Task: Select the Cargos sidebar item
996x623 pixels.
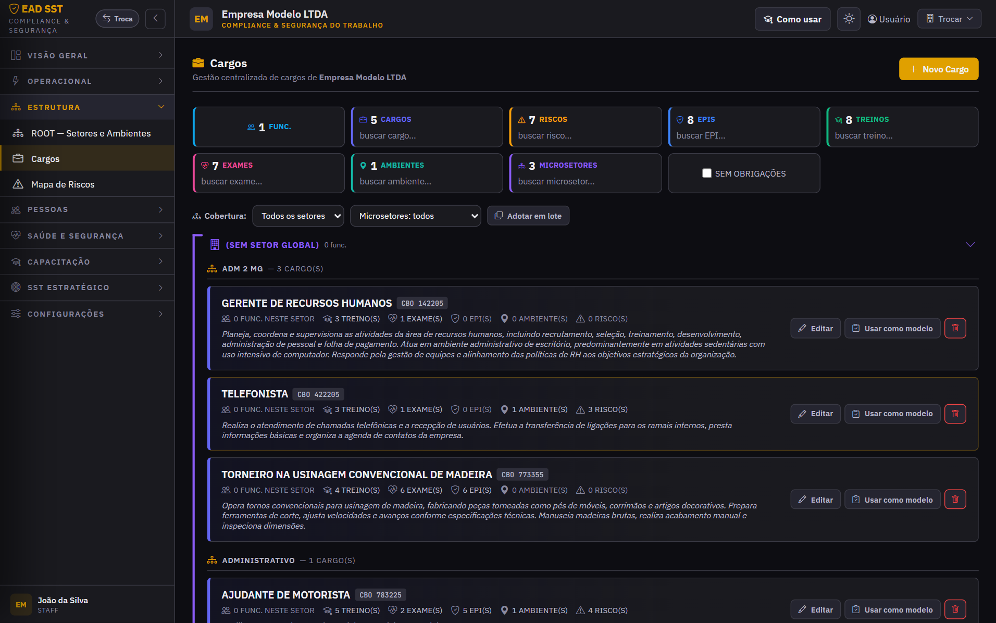Action: (x=88, y=158)
